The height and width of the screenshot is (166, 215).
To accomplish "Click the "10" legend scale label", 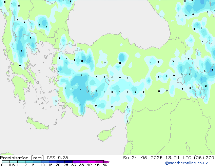I will 42,165.
